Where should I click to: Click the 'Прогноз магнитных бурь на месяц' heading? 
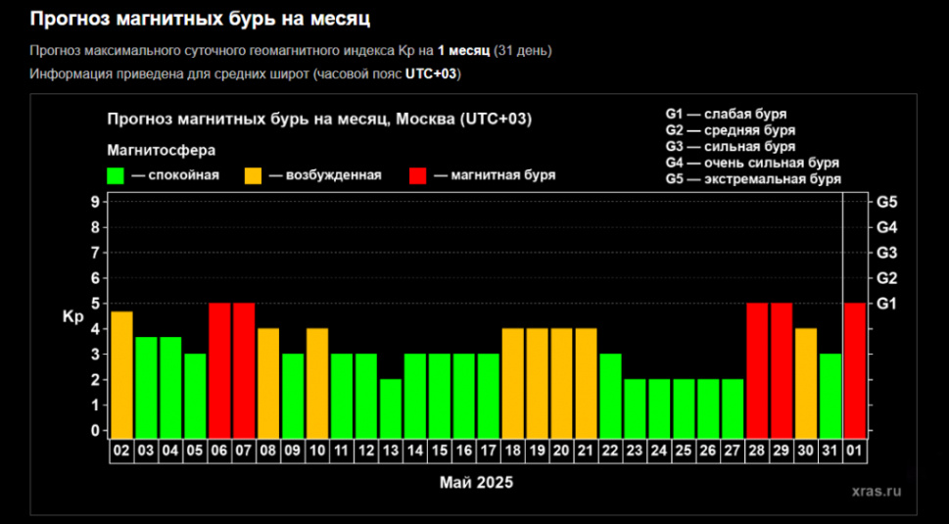[200, 19]
